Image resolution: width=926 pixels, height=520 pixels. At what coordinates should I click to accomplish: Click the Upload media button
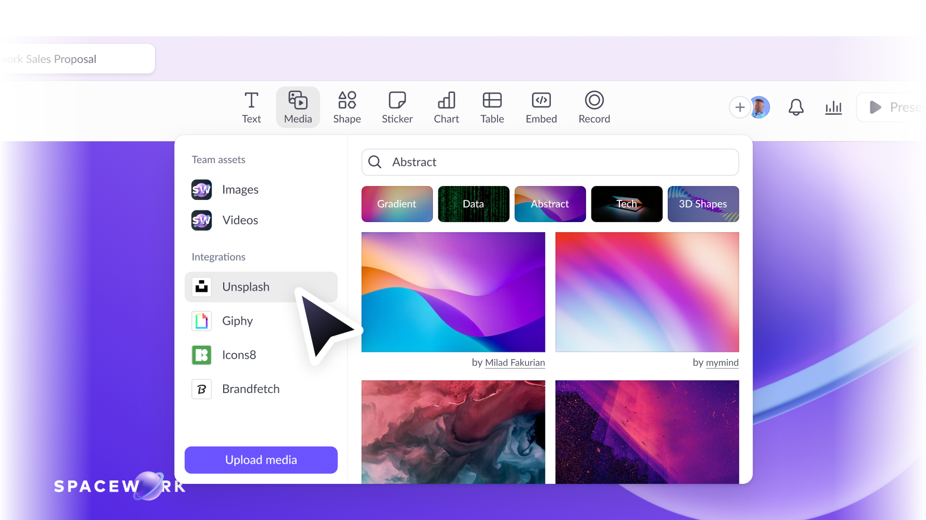click(x=261, y=460)
